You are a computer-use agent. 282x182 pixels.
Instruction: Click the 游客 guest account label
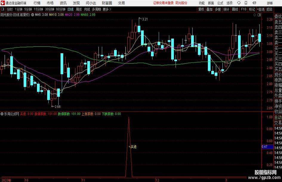click(x=270, y=3)
